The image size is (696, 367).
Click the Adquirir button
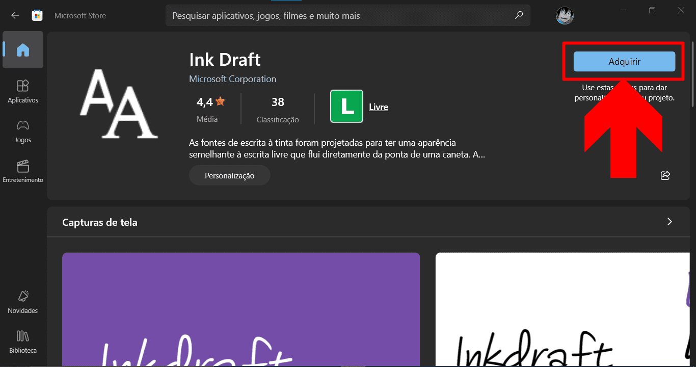click(x=624, y=62)
